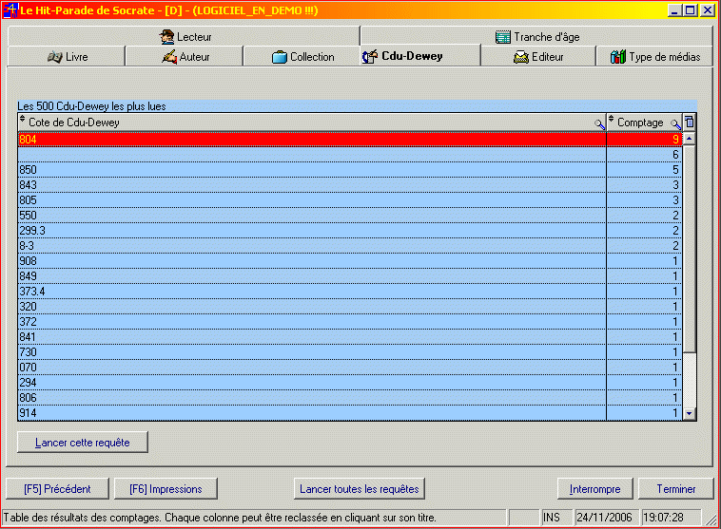Maximize the Hit-Parade de Socrate window

691,10
